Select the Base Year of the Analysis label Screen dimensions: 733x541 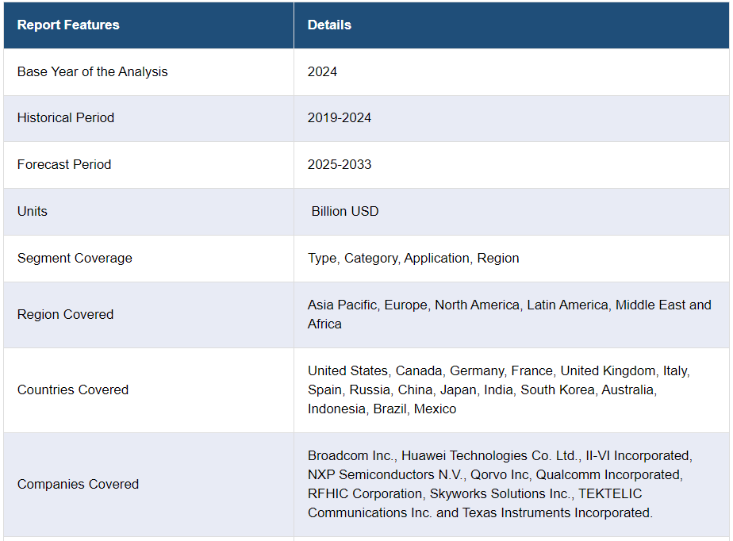tap(93, 71)
